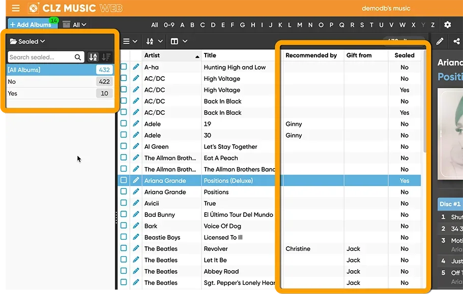This screenshot has width=463, height=294.
Task: Open the hamburger main menu
Action: tap(16, 8)
